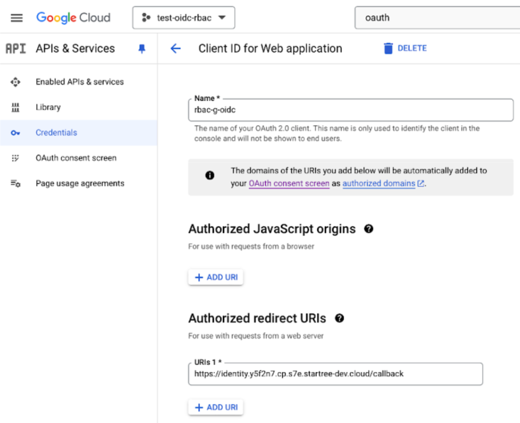
Task: Click the Library icon in the sidebar
Action: tap(16, 107)
